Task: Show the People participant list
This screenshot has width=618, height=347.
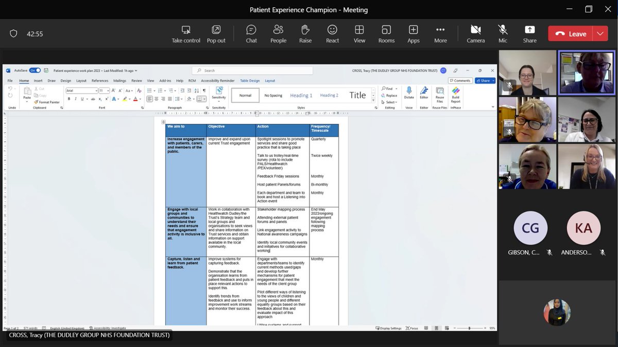Action: (x=278, y=34)
